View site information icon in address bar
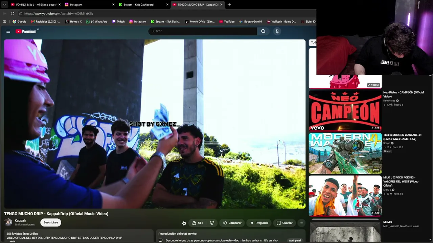 [21, 13]
